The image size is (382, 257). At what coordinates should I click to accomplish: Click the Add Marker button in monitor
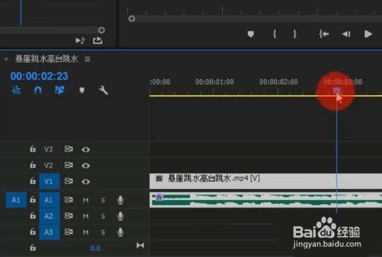[251, 34]
